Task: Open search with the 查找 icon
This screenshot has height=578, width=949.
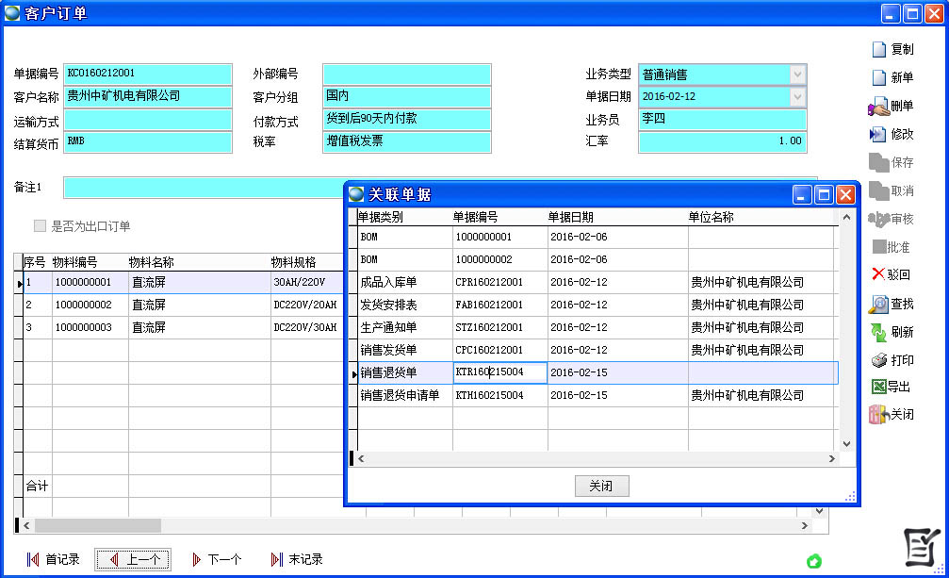Action: point(878,304)
